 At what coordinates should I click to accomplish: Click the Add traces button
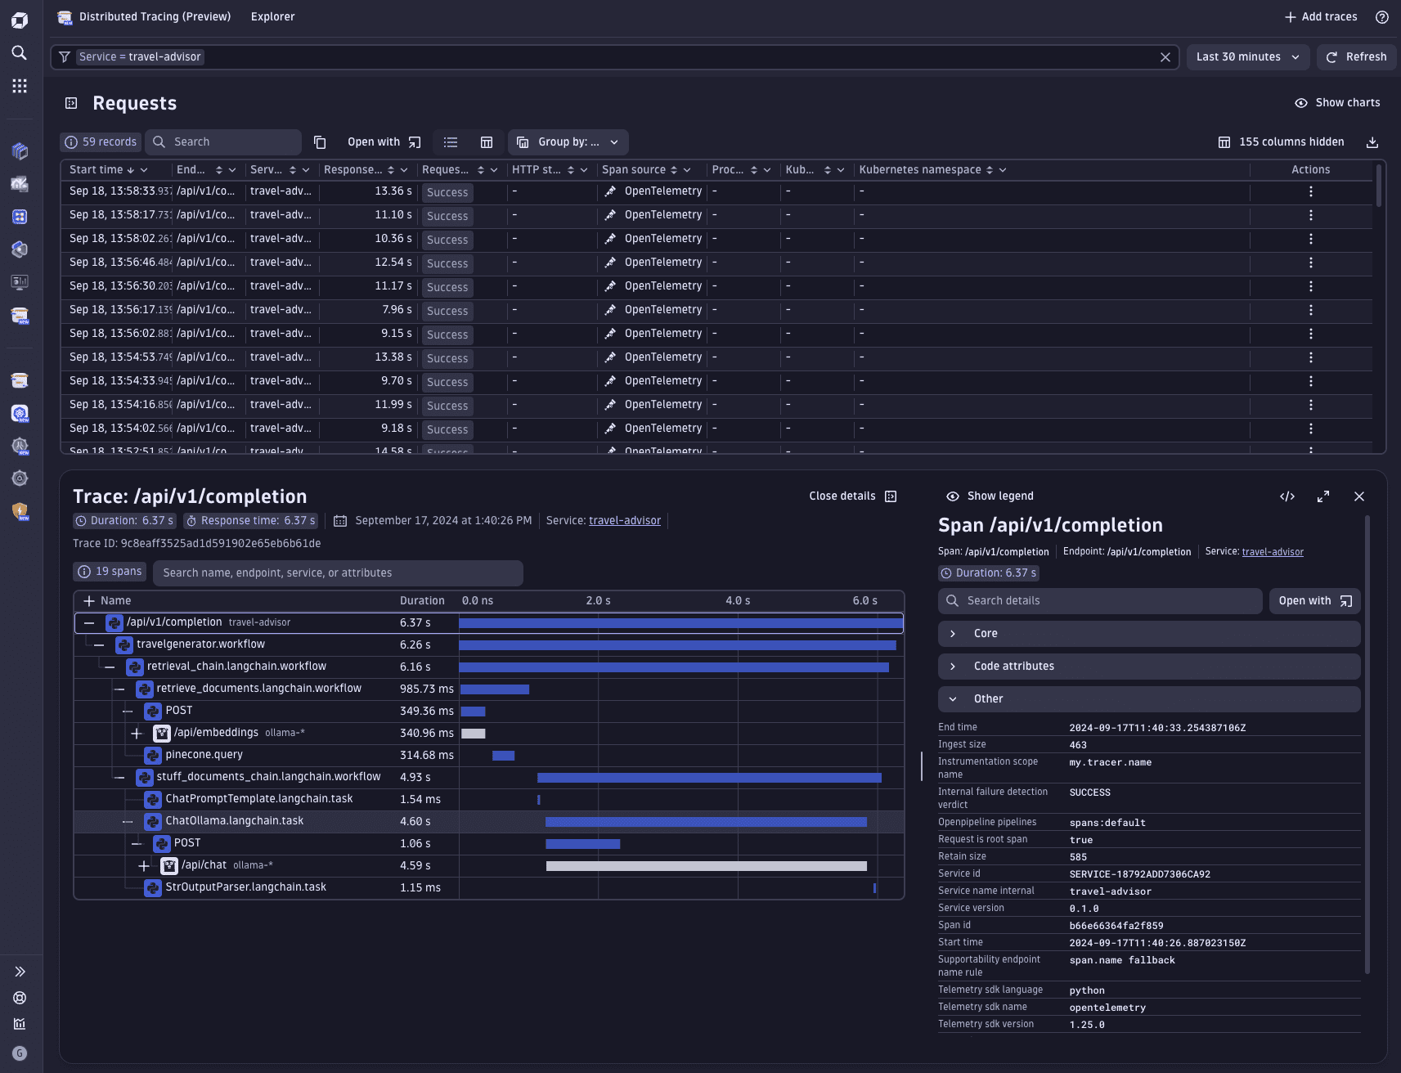(1321, 17)
